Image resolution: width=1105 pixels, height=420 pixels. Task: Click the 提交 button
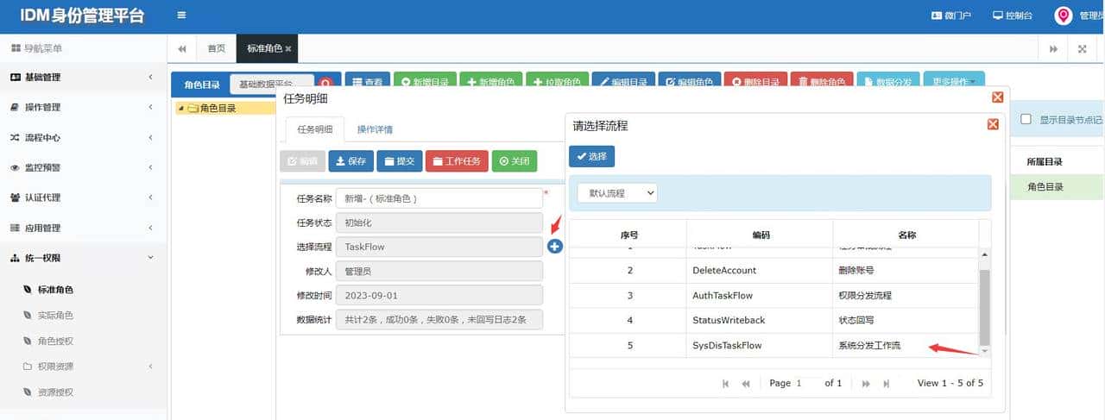click(x=400, y=161)
